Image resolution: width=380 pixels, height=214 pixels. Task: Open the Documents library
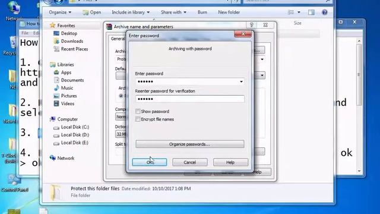tap(72, 80)
